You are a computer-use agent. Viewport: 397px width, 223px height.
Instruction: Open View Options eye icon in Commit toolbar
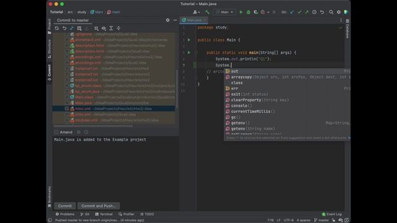104,28
